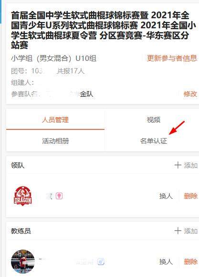Open the 视频 tab
The height and width of the screenshot is (277, 199).
point(154,120)
